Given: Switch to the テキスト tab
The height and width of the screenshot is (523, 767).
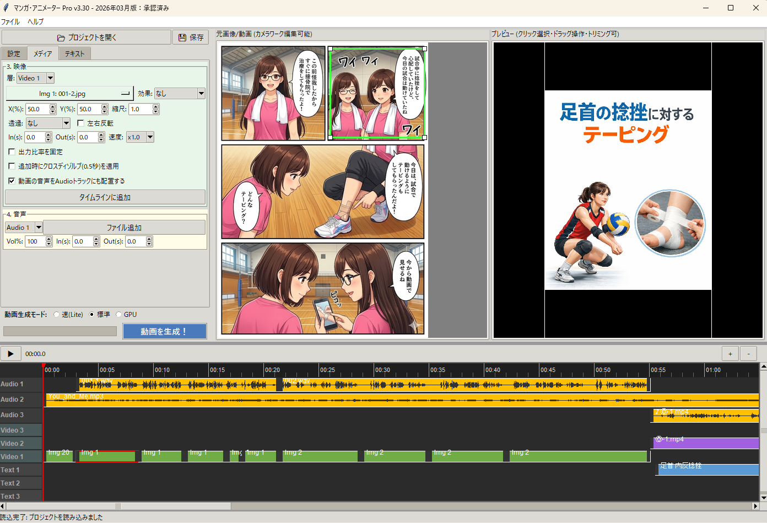Looking at the screenshot, I should click(74, 53).
